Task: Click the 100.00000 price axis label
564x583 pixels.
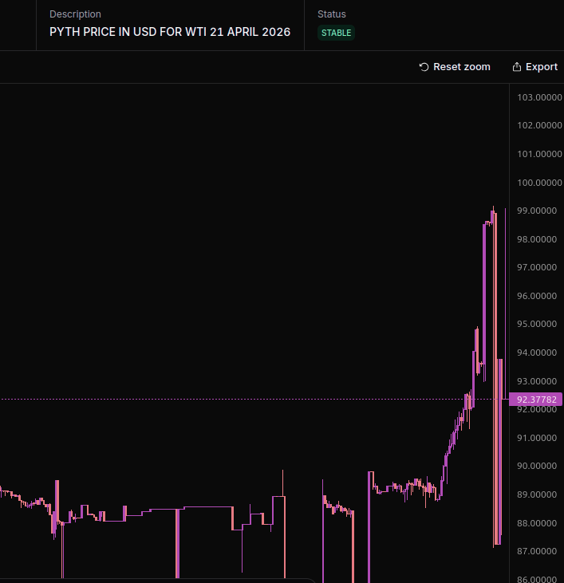Action: click(x=539, y=183)
